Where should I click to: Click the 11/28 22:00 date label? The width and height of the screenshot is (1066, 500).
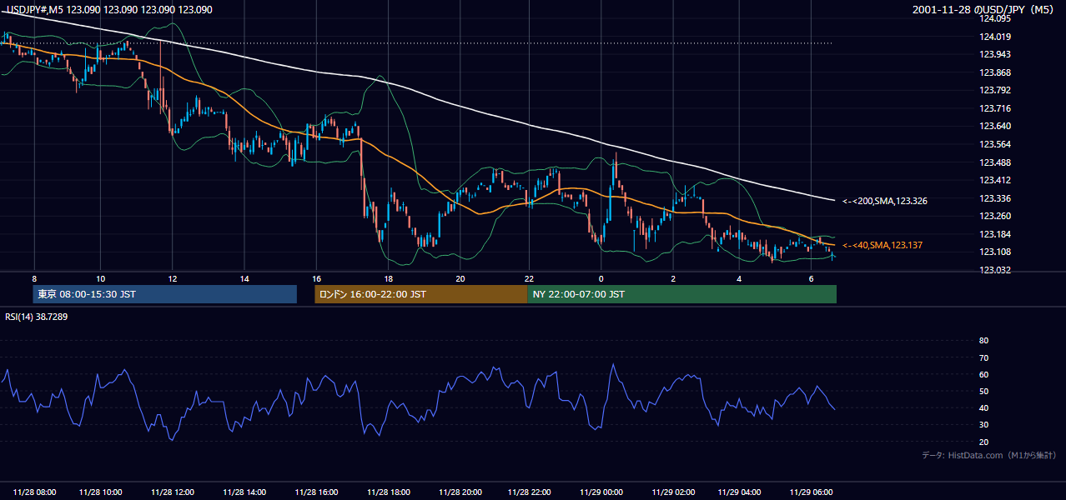click(x=530, y=492)
